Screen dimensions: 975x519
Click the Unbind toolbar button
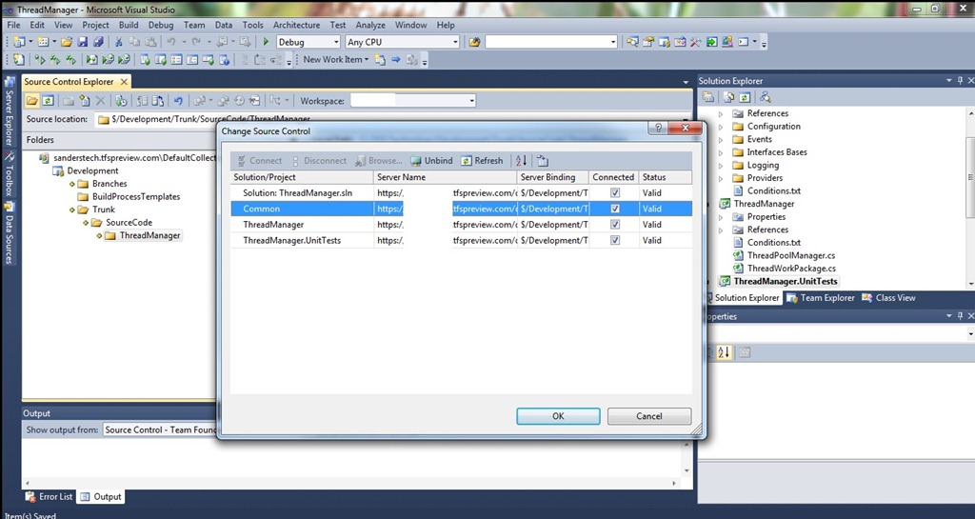(x=431, y=161)
